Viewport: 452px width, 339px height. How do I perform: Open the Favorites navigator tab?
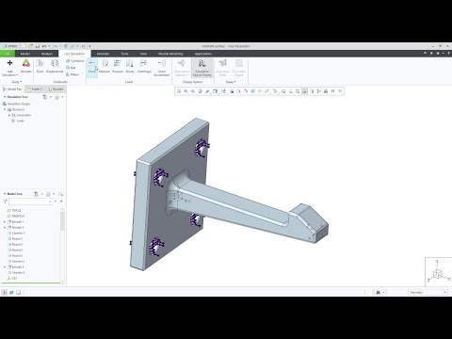click(56, 89)
